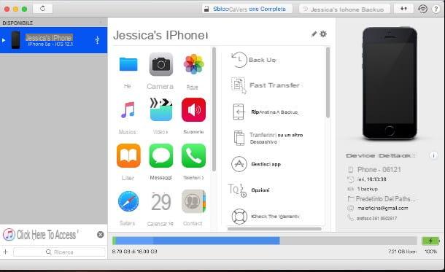Click the Jessica's iPhone Backup search field
The width and height of the screenshot is (445, 272).
pos(344,9)
